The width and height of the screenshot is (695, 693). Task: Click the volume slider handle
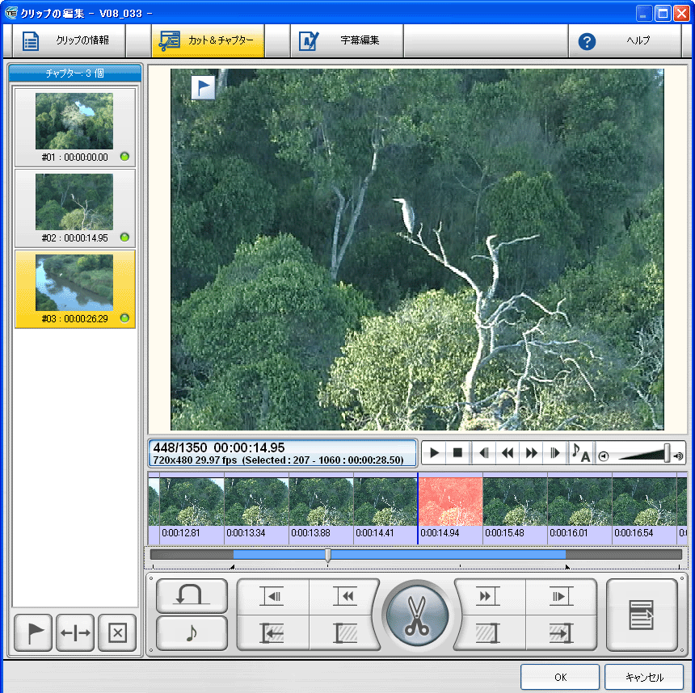(x=667, y=453)
